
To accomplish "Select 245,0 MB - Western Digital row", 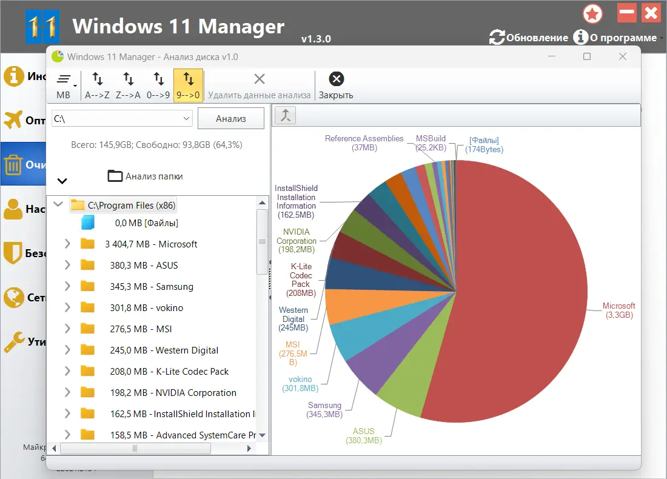I will click(164, 350).
